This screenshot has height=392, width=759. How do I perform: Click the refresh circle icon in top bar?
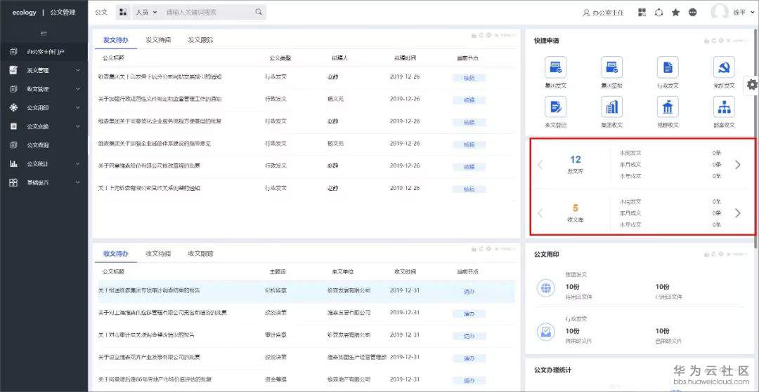[x=659, y=13]
